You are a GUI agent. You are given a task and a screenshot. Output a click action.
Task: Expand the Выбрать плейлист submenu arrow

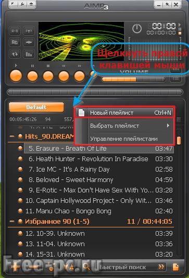coord(168,126)
